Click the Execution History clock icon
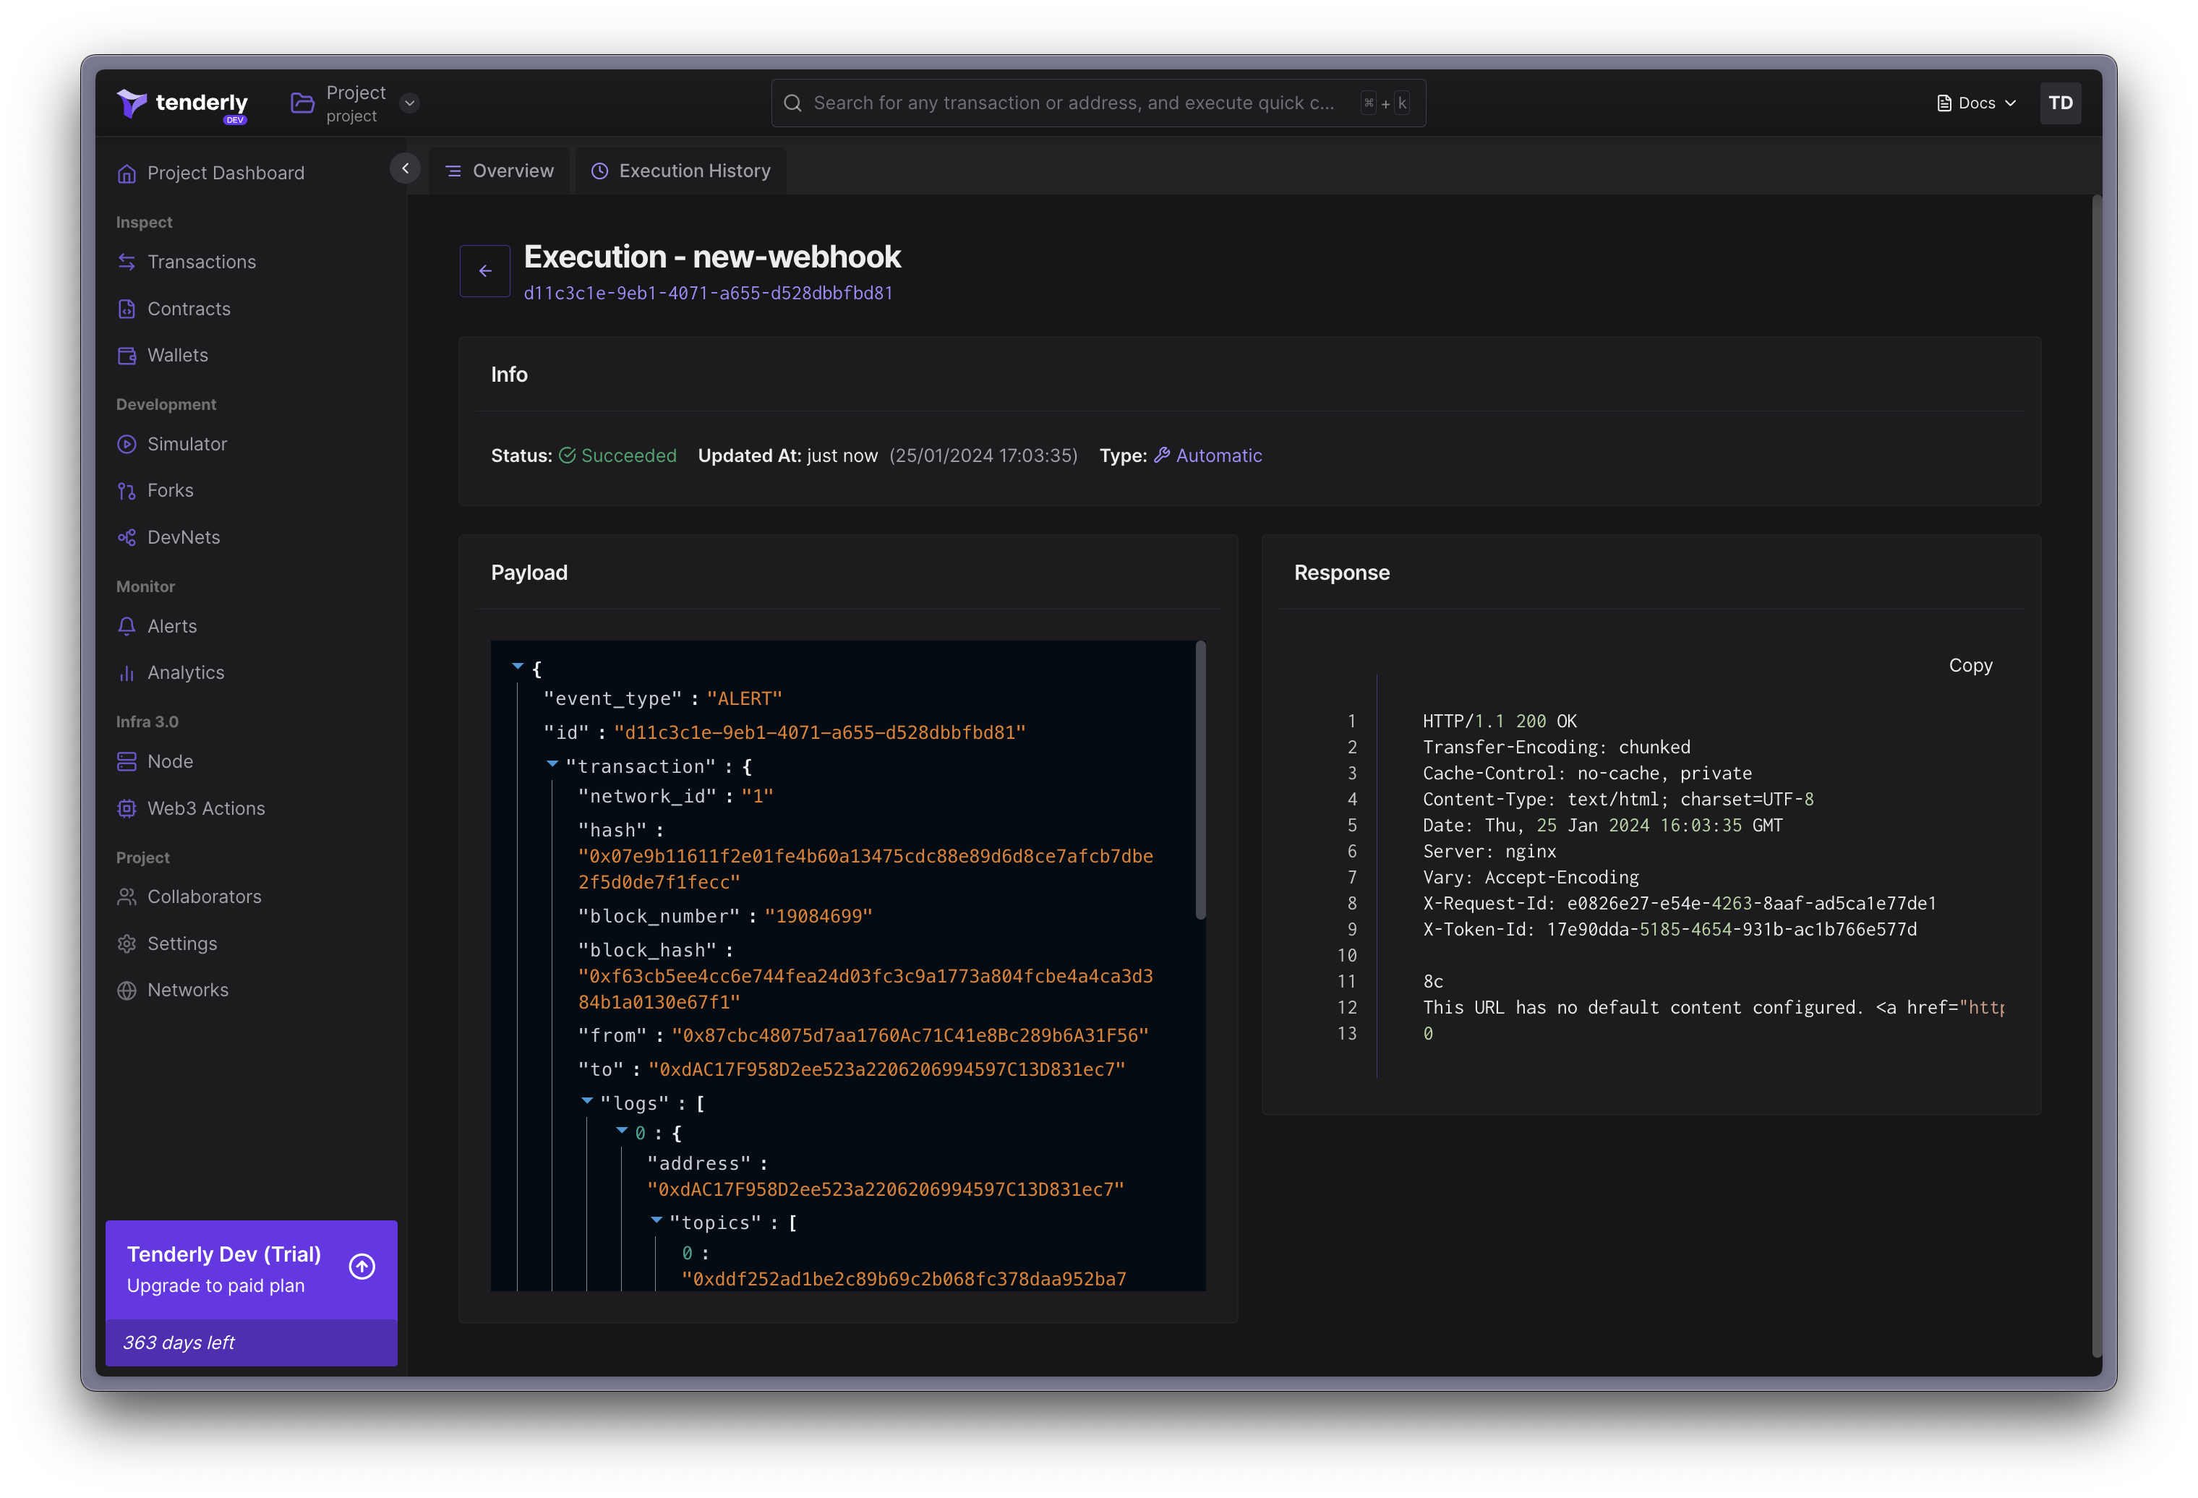 pyautogui.click(x=599, y=171)
